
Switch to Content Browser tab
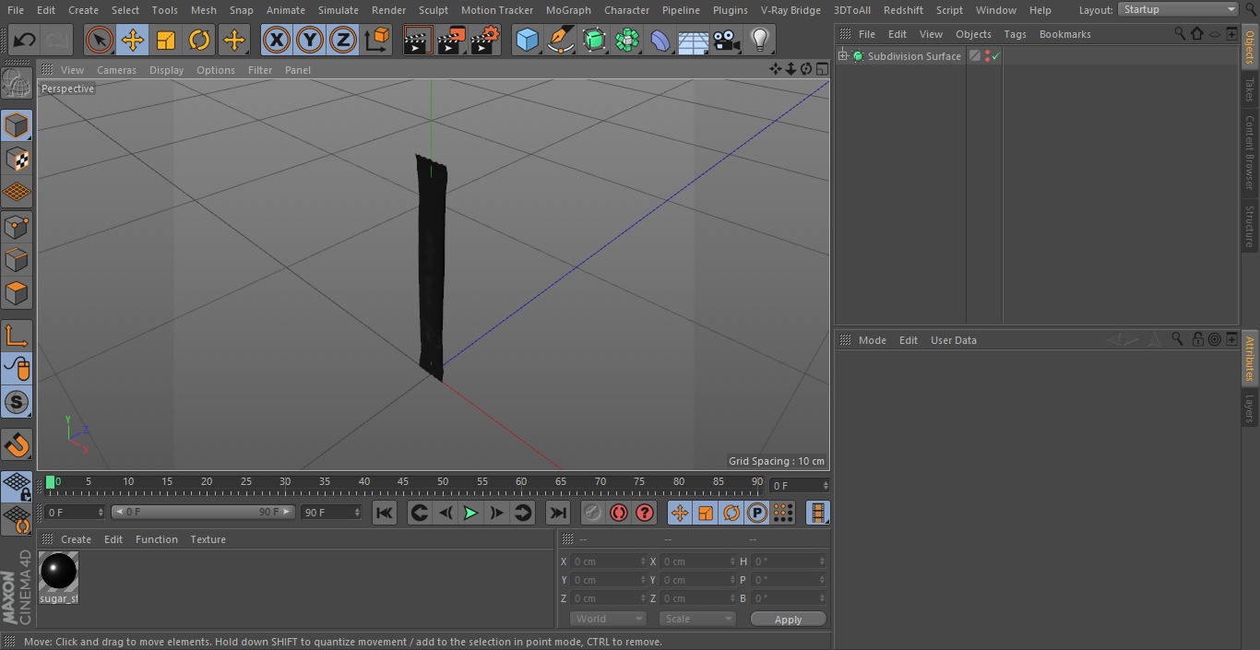[x=1250, y=152]
